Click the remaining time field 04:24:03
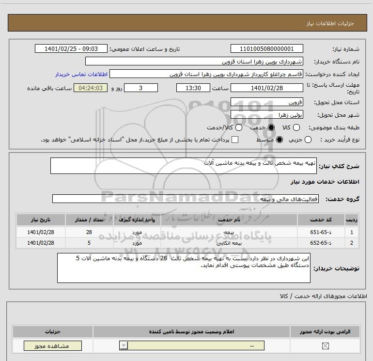 tap(91, 88)
